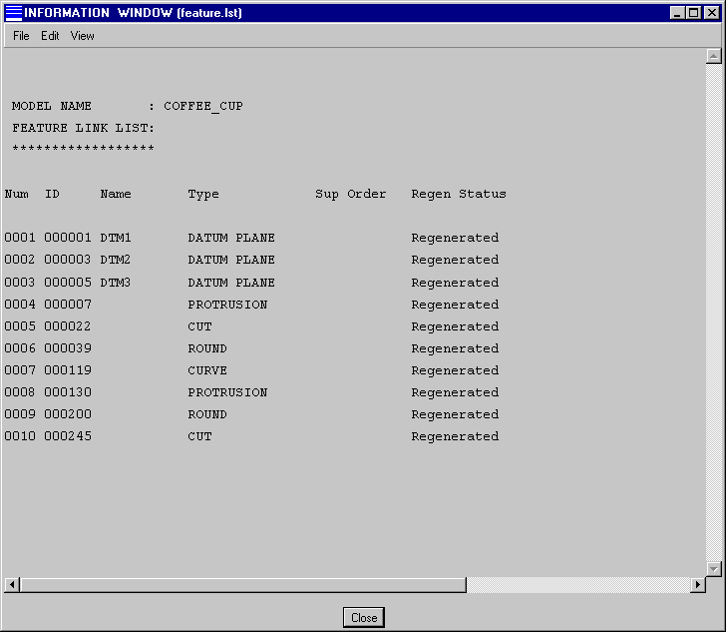Minimize the Information Window

coord(677,13)
